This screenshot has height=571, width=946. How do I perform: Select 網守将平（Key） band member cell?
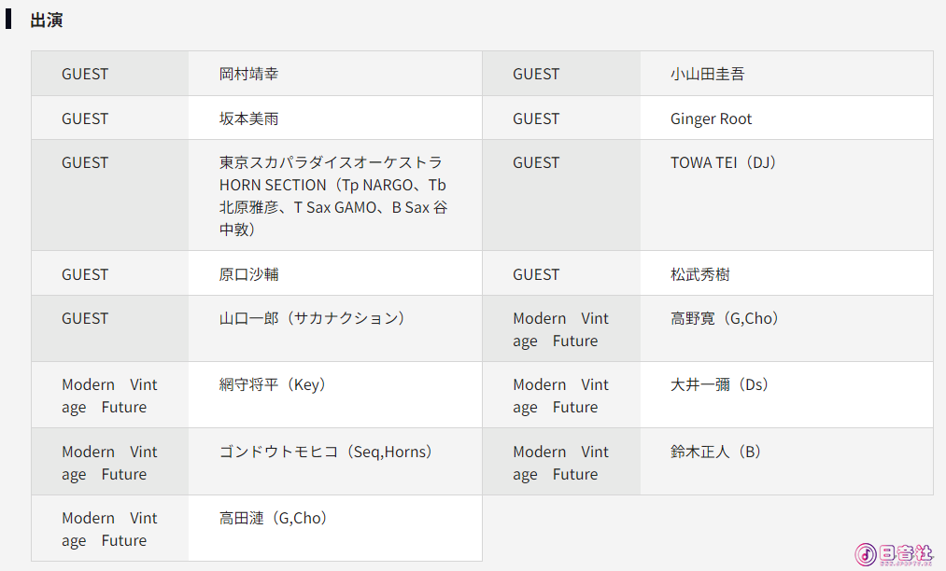pos(335,395)
